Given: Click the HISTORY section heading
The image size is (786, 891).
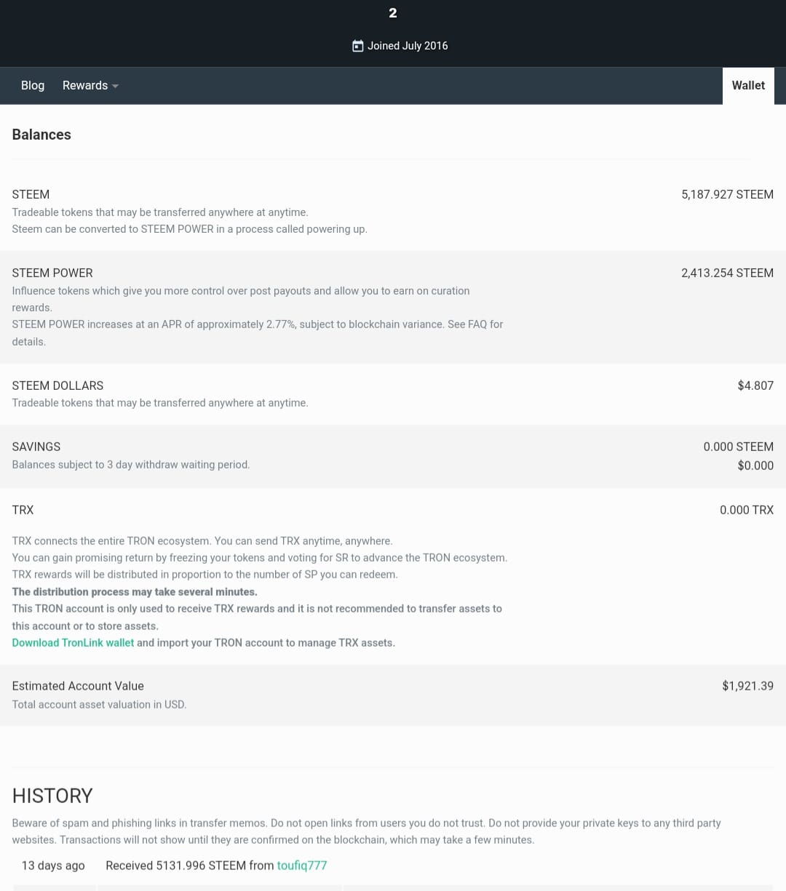Looking at the screenshot, I should (x=52, y=796).
